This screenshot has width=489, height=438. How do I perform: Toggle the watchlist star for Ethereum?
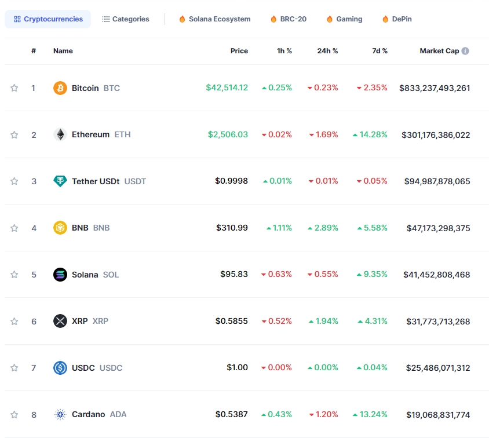pyautogui.click(x=14, y=134)
